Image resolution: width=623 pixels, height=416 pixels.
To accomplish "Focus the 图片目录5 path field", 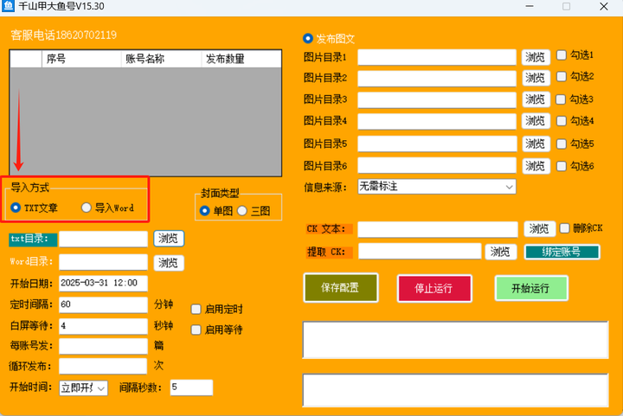I will point(437,144).
